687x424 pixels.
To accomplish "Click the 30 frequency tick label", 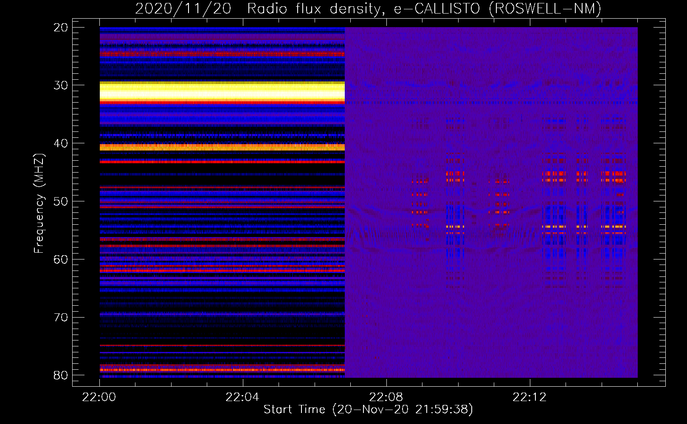I will pyautogui.click(x=61, y=85).
